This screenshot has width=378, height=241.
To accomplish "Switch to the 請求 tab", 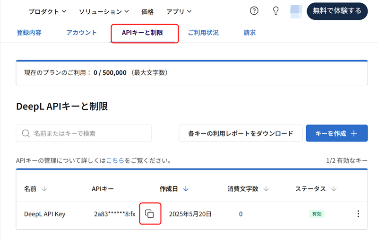I will point(249,33).
